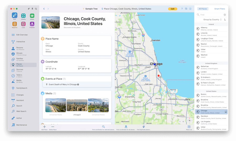The height and width of the screenshot is (141, 236).
Task: Go forward with right chevron
Action: click(48, 9)
